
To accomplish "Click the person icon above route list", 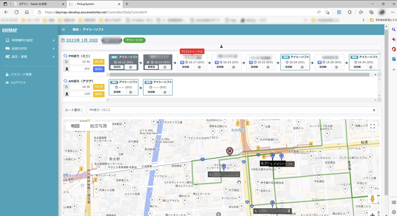I will point(221,47).
